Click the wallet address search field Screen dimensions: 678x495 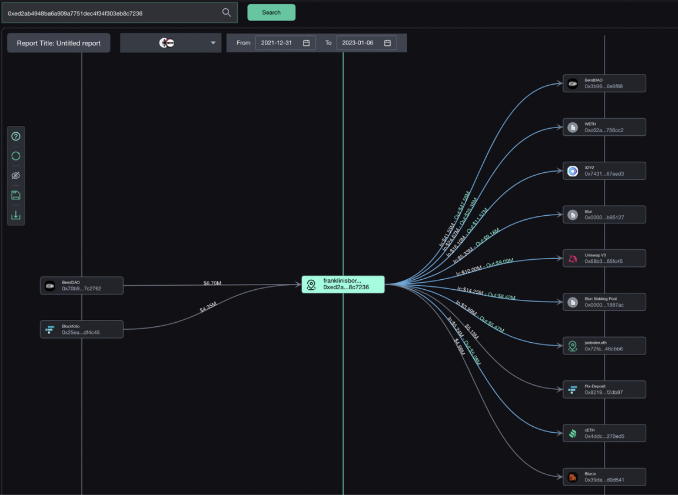112,13
